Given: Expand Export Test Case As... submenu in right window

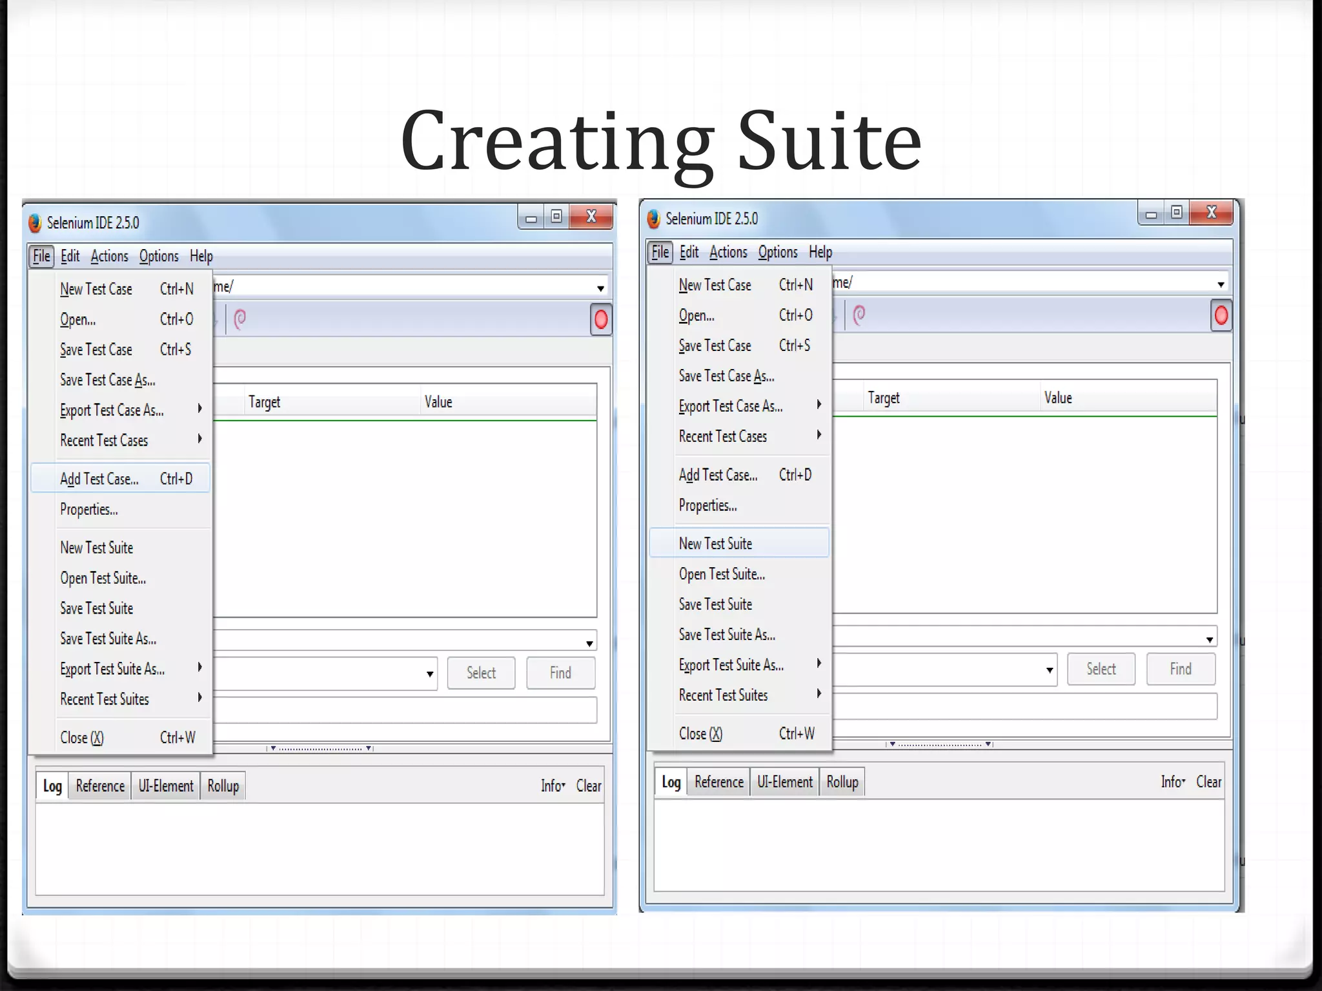Looking at the screenshot, I should tap(739, 406).
